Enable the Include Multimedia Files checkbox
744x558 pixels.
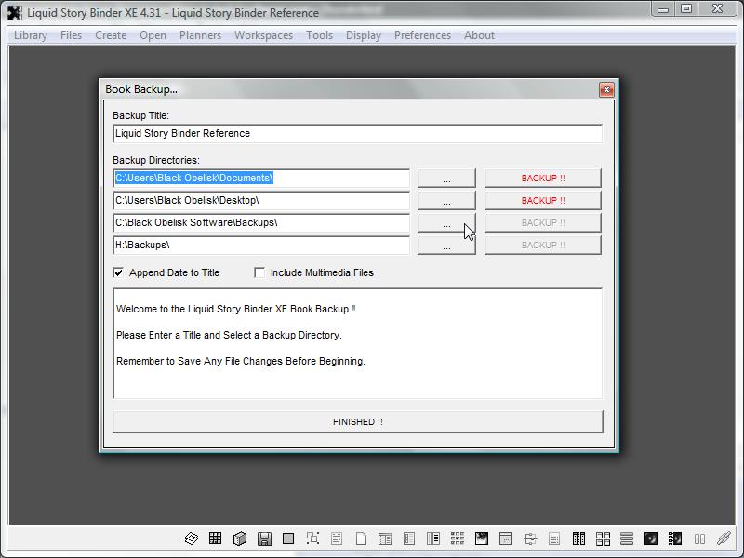[x=260, y=272]
